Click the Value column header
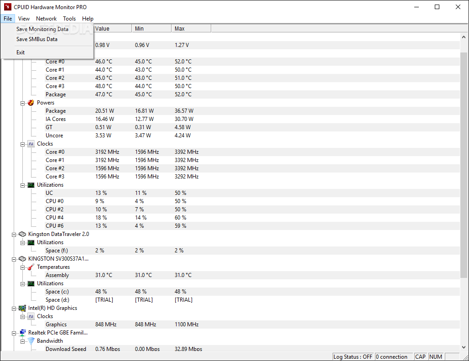 113,29
